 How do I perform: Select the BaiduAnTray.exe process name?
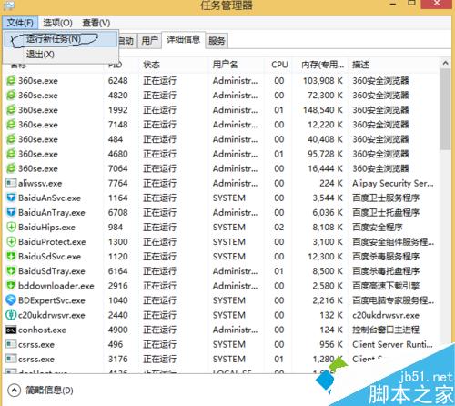pyautogui.click(x=52, y=213)
